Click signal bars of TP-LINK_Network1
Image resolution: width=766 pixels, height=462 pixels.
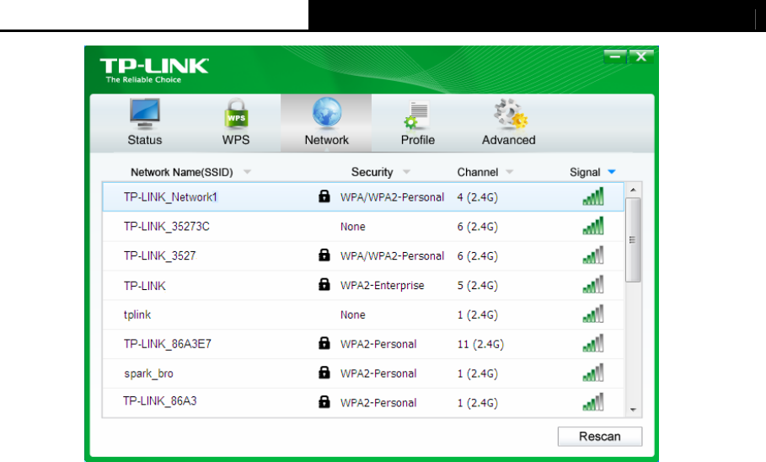pyautogui.click(x=593, y=196)
